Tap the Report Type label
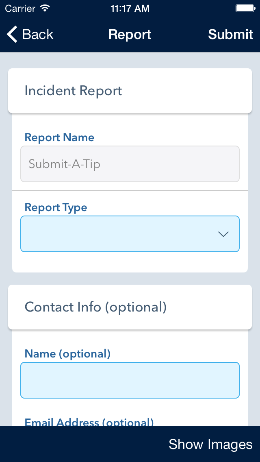 pos(56,207)
